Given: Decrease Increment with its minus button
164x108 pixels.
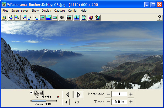Looking at the screenshot, I should 108,94.
